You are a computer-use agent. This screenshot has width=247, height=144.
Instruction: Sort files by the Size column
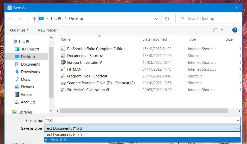[229, 39]
